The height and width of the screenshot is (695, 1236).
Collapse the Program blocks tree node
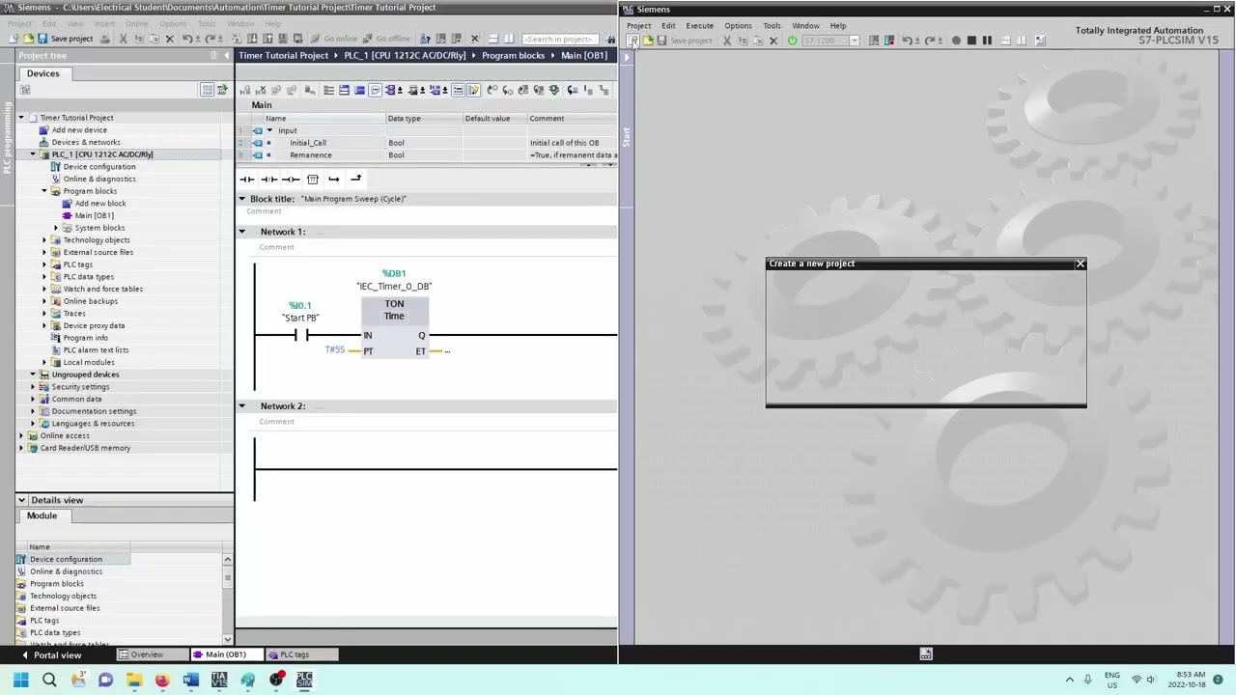(x=43, y=191)
